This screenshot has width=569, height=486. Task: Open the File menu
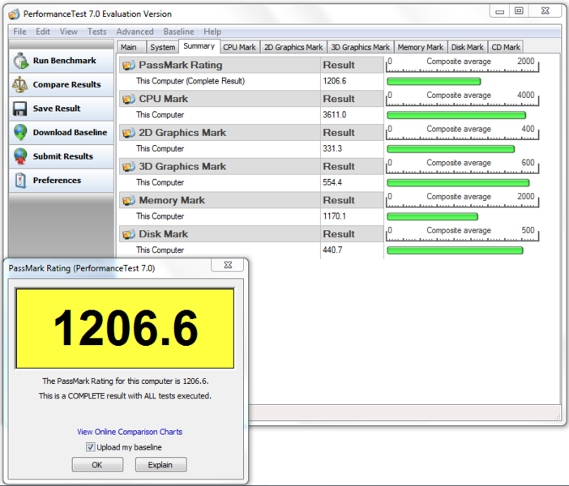[x=19, y=32]
